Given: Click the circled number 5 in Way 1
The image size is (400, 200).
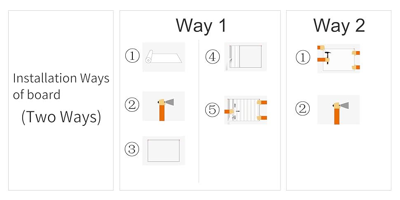Looking at the screenshot, I should (x=212, y=110).
